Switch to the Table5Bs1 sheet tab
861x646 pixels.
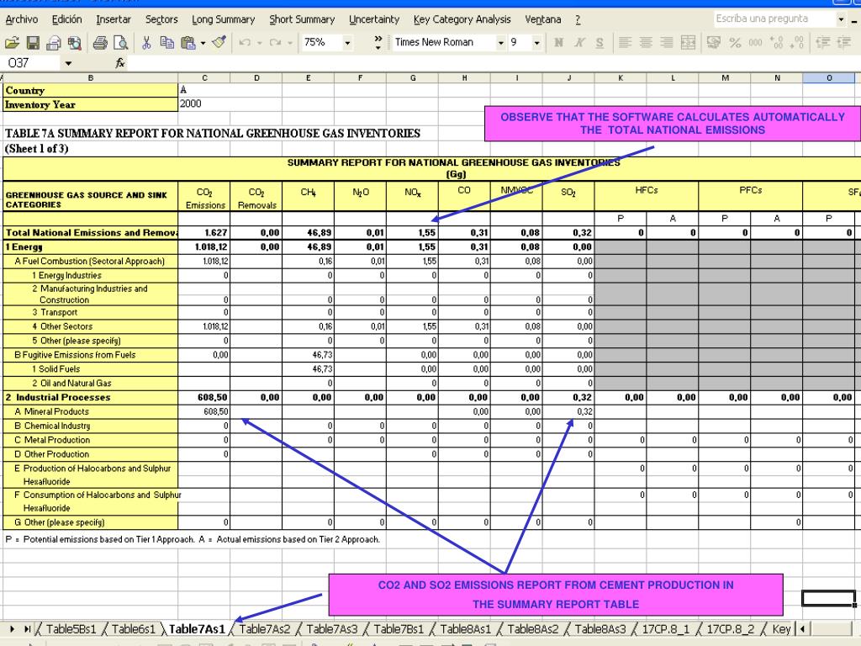[x=71, y=629]
